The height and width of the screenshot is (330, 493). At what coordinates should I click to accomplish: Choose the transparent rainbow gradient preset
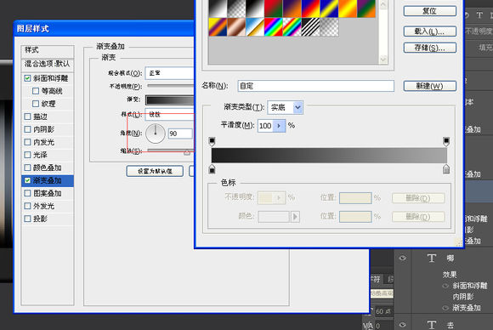tap(292, 27)
